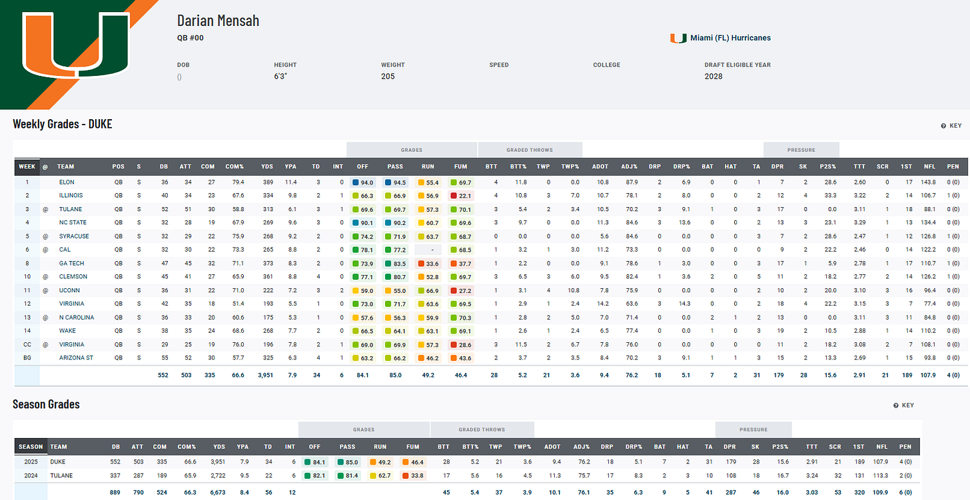
Task: Open the CLEMSON opponent link
Action: pos(73,276)
